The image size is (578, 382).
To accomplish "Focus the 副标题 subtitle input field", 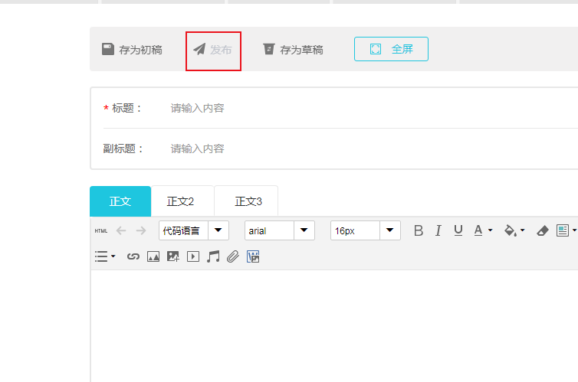I will point(373,149).
